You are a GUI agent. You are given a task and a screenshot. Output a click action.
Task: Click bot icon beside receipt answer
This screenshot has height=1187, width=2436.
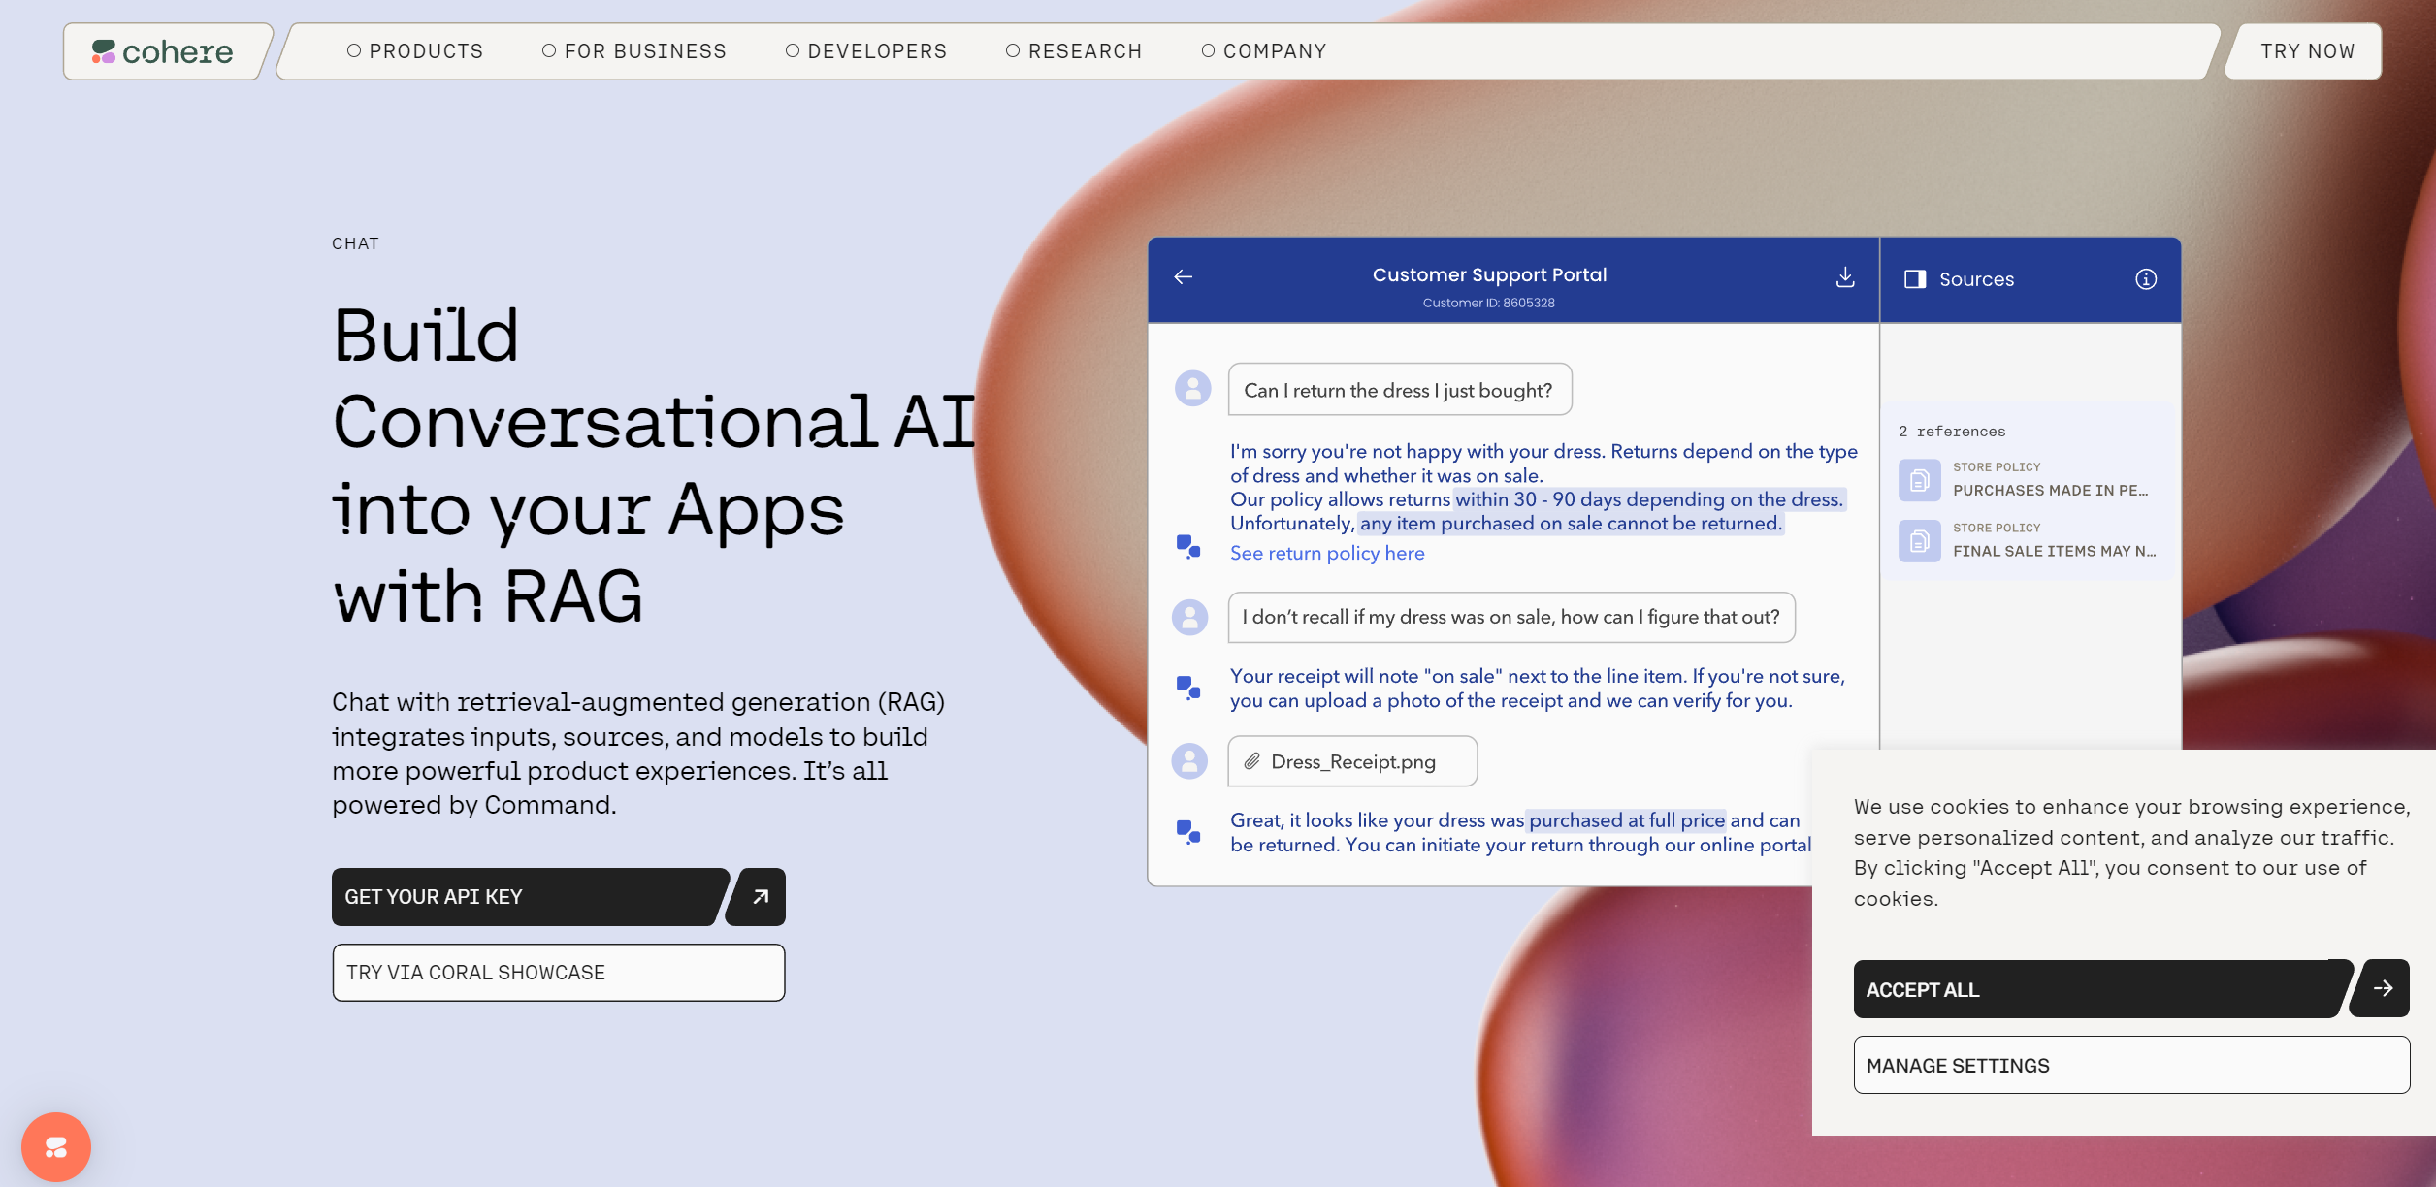click(x=1188, y=688)
